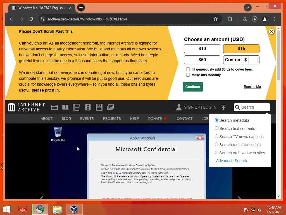The width and height of the screenshot is (286, 215).
Task: Open the Audio speaker icon
Action: point(88,107)
